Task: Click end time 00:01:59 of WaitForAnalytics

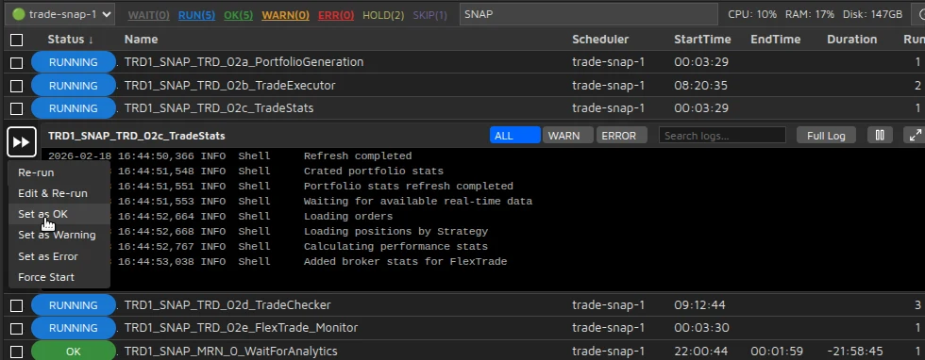Action: 775,352
